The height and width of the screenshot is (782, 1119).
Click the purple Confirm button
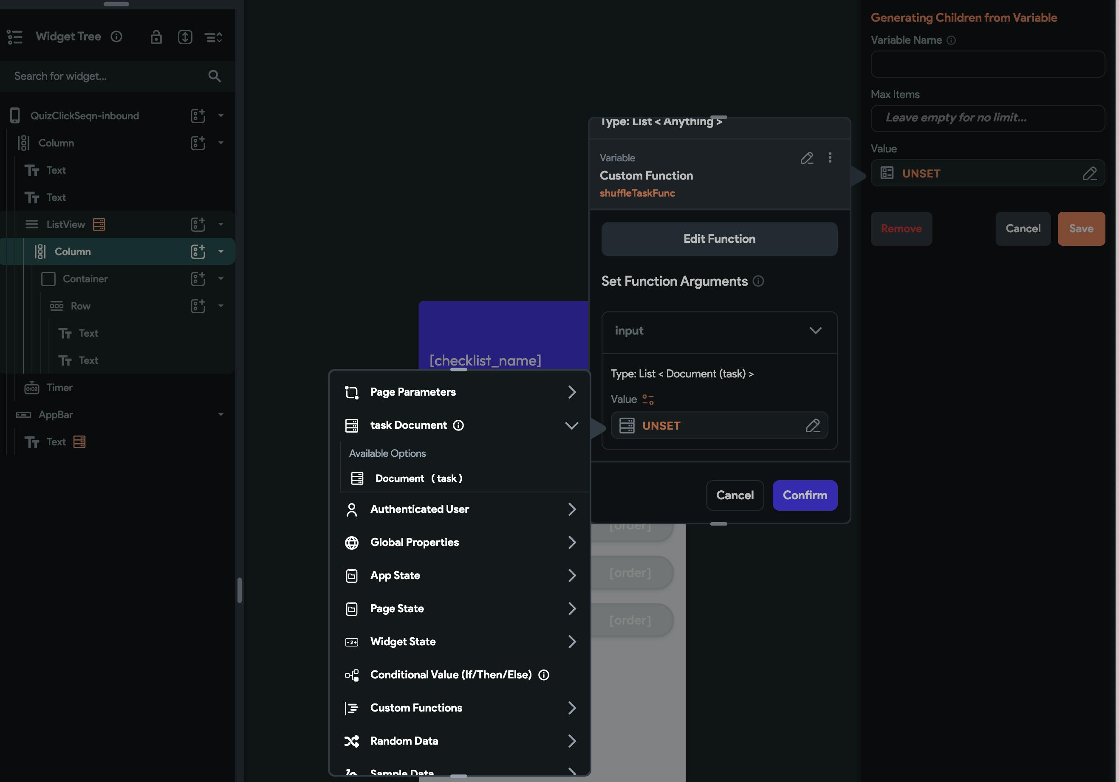click(805, 495)
